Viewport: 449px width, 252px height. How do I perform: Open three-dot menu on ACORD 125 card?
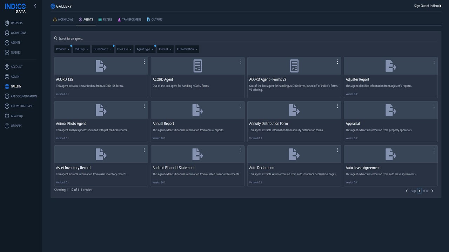pos(144,62)
